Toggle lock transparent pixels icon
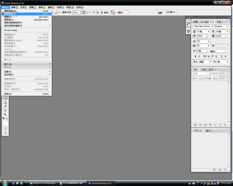Viewport: 233px width, 186px height. (200, 78)
